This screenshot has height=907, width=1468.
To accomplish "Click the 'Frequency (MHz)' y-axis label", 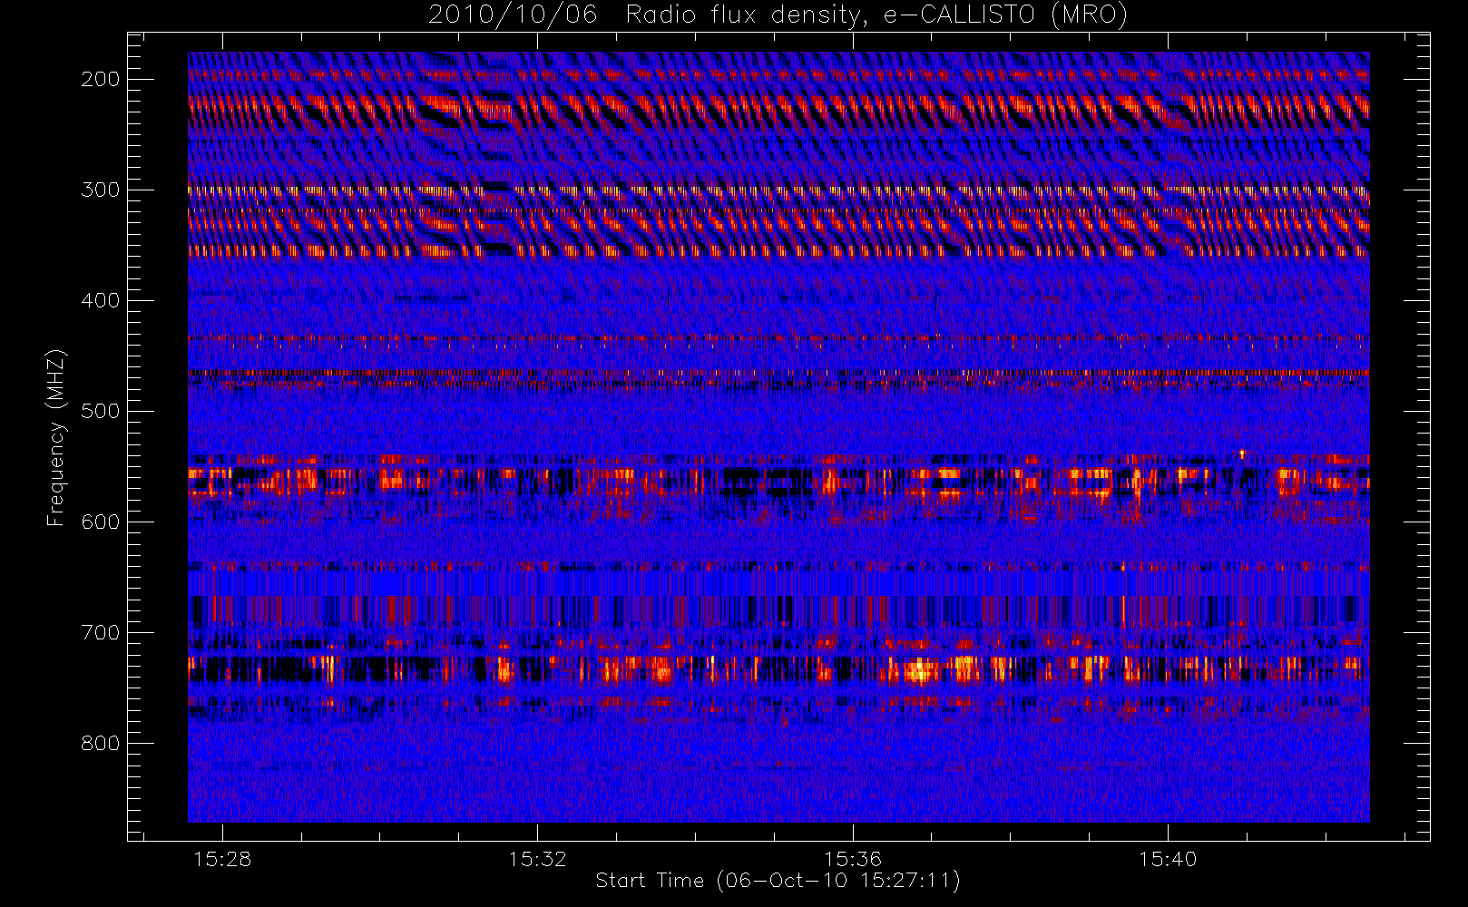I will [x=56, y=437].
